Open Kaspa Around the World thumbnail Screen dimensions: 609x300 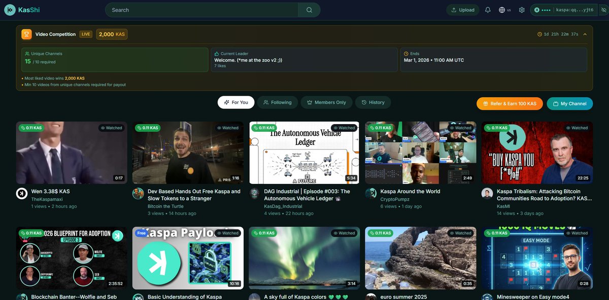point(421,153)
